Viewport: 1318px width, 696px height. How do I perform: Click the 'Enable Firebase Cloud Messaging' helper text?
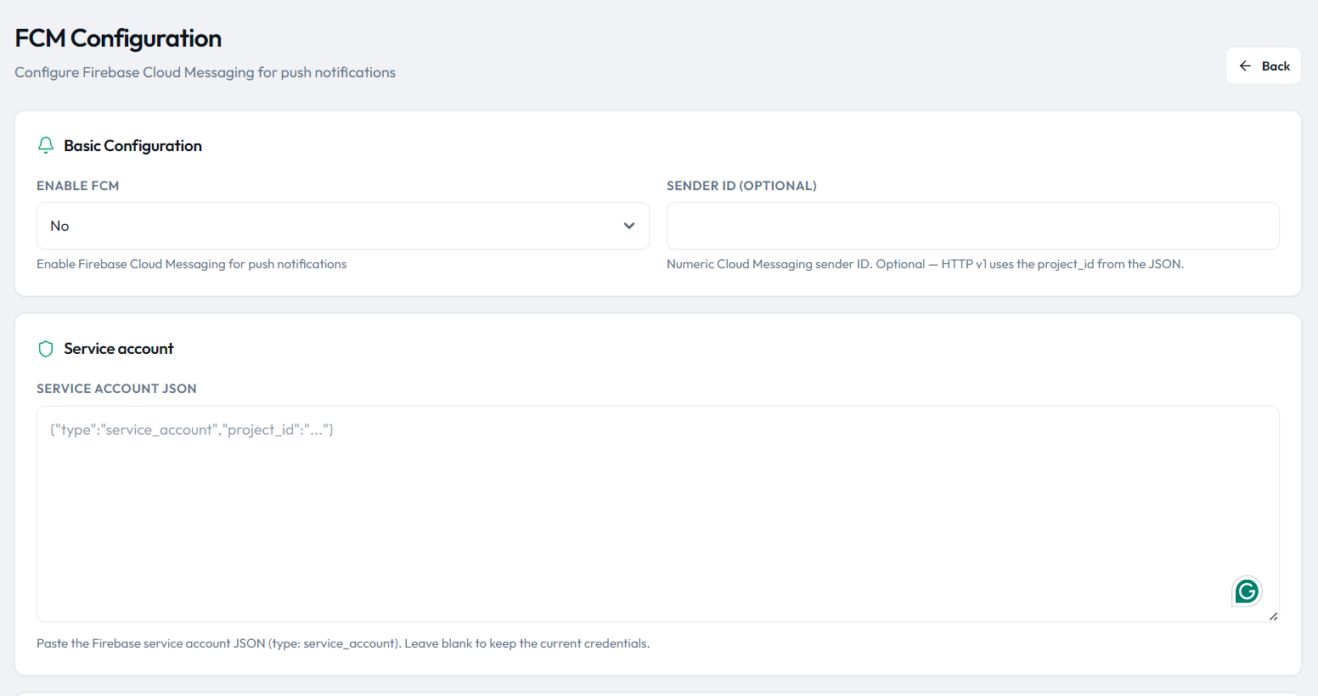(x=191, y=264)
